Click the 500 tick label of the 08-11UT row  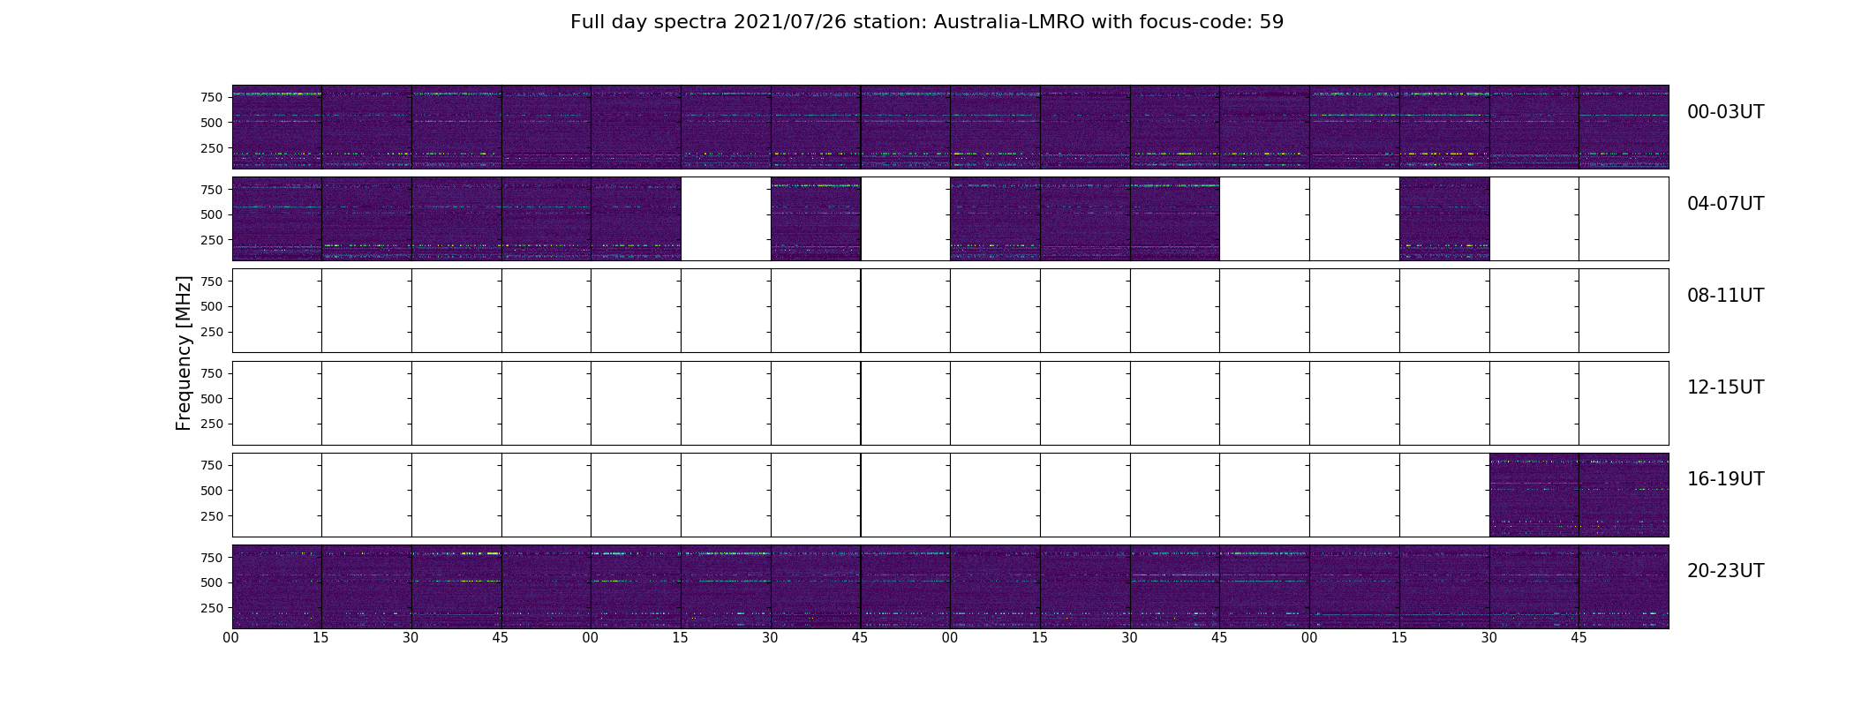pos(211,307)
